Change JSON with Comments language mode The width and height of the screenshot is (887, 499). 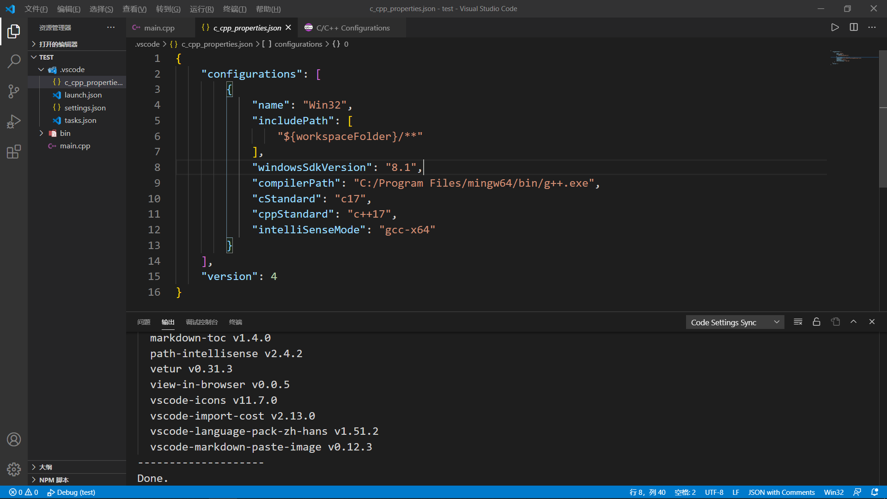click(781, 493)
